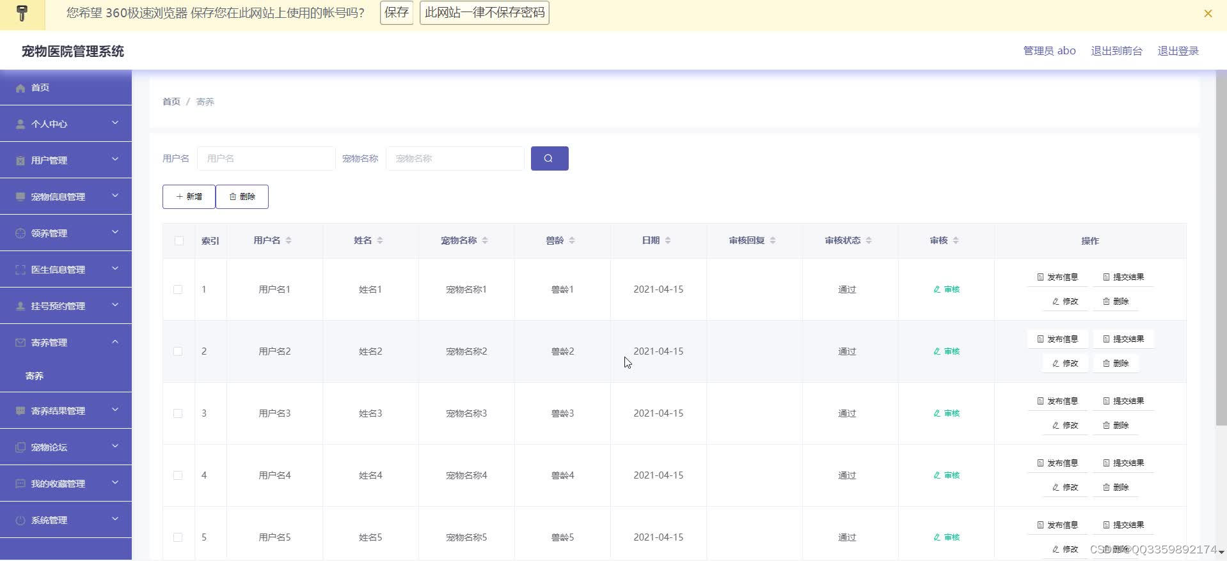Expand the 宠物信息管理 menu chevron
The height and width of the screenshot is (561, 1227).
pyautogui.click(x=115, y=196)
